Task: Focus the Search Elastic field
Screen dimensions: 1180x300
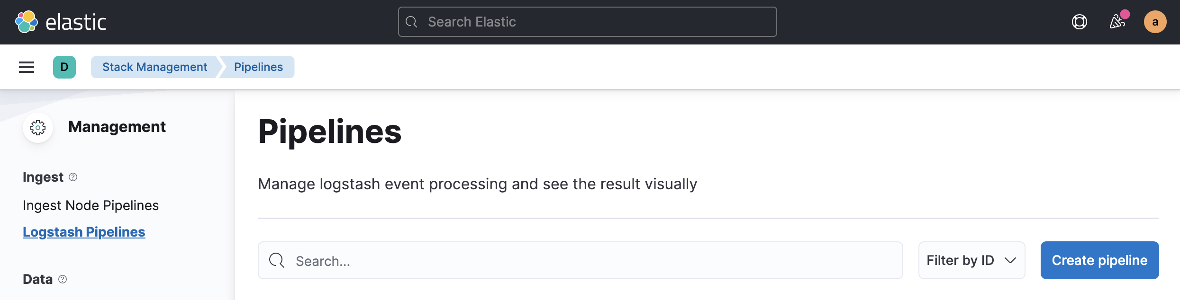Action: point(587,22)
